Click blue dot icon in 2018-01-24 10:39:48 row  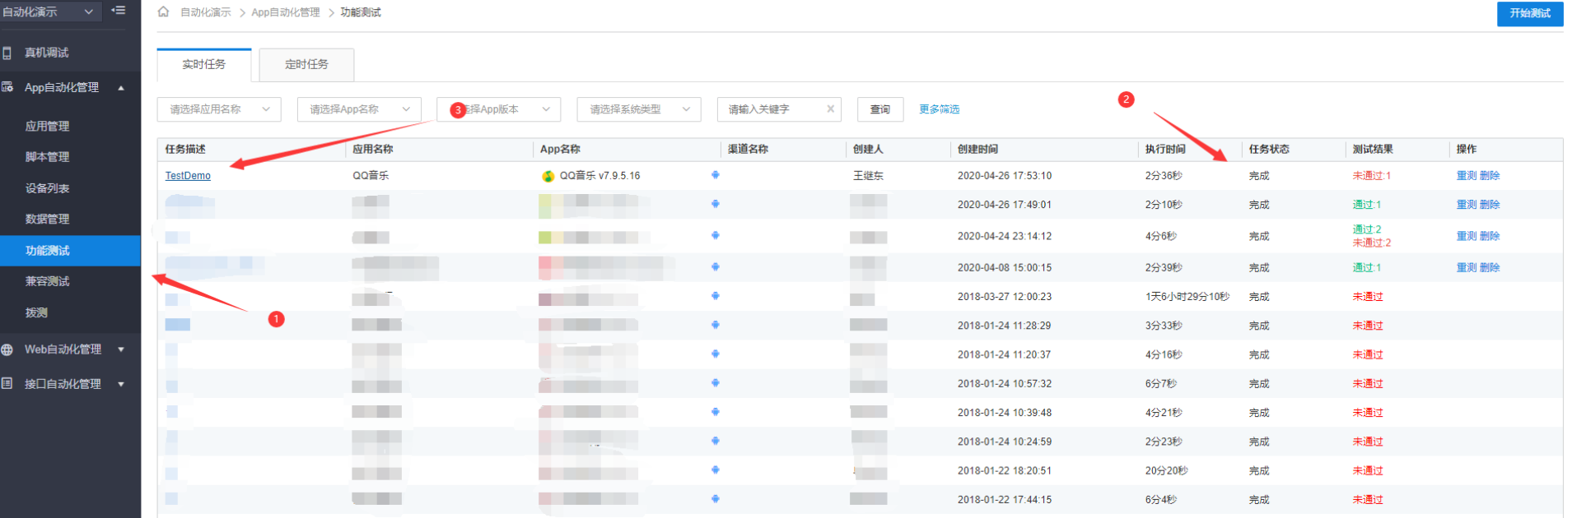(715, 412)
